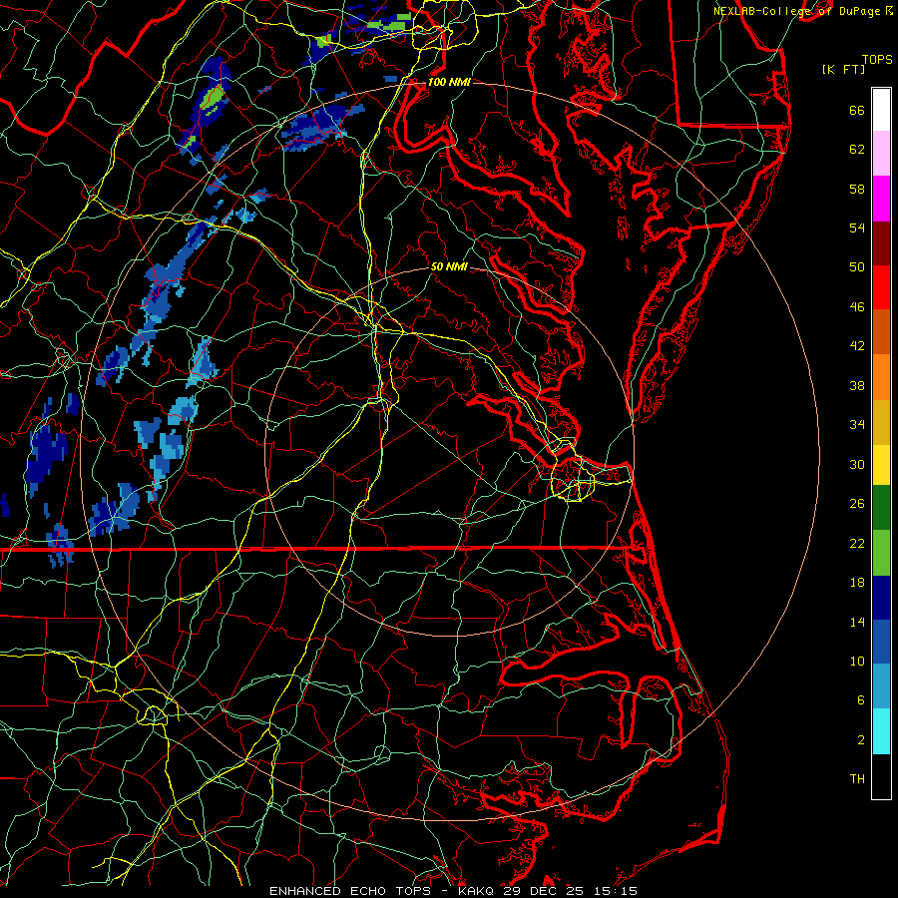Click the legend value 38
Screen dimensions: 898x898
coord(857,385)
